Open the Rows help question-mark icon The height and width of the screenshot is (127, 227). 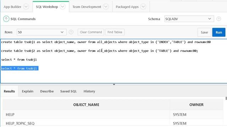coord(71,32)
